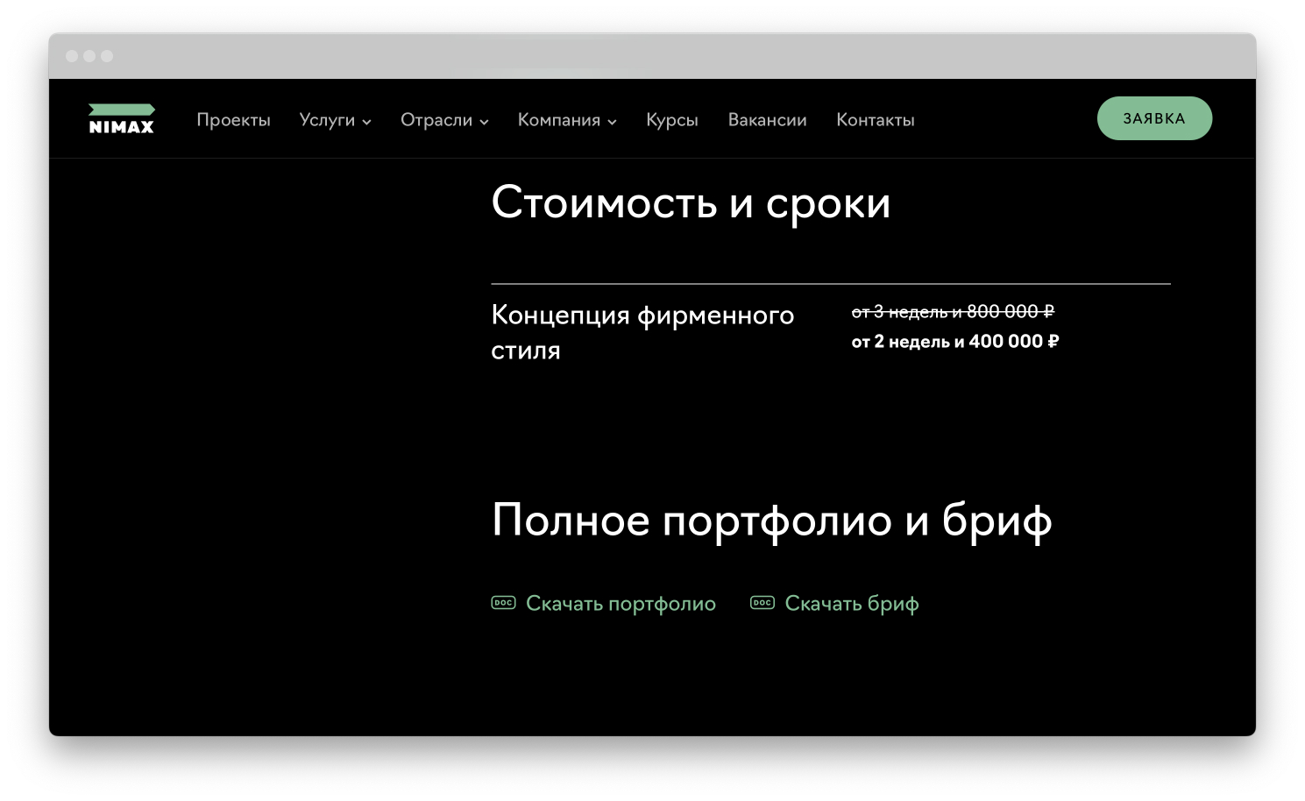
Task: Open the Вакансии page
Action: [x=767, y=120]
